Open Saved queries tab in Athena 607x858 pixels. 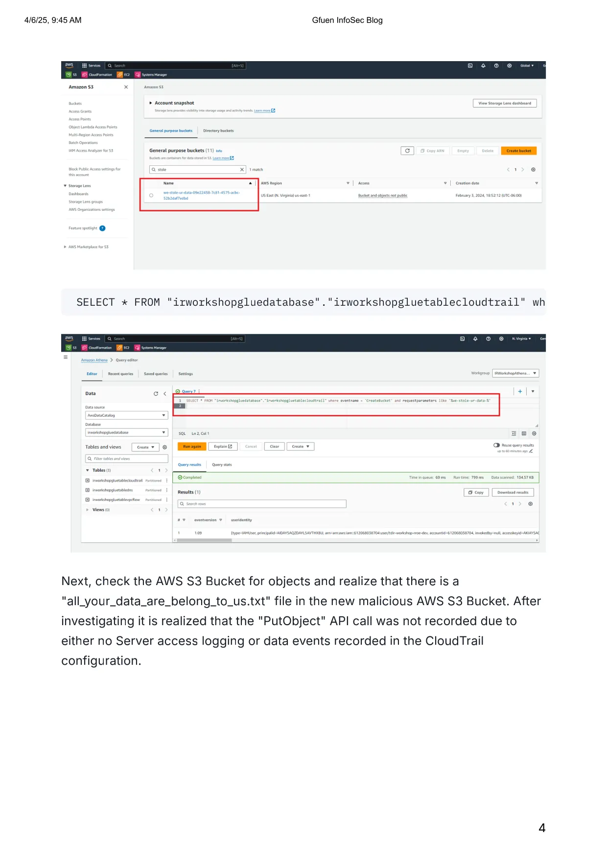(156, 374)
